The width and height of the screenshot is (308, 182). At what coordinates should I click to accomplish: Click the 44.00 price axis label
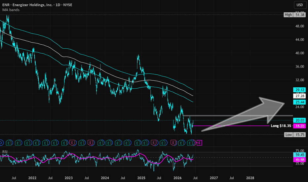(x=300, y=40)
